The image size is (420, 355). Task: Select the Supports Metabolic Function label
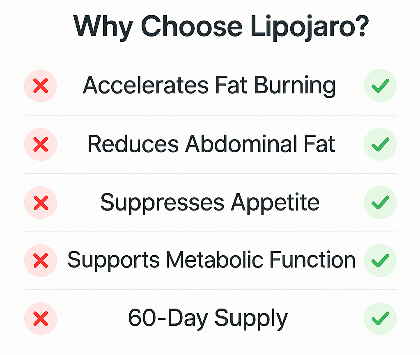[x=211, y=261]
